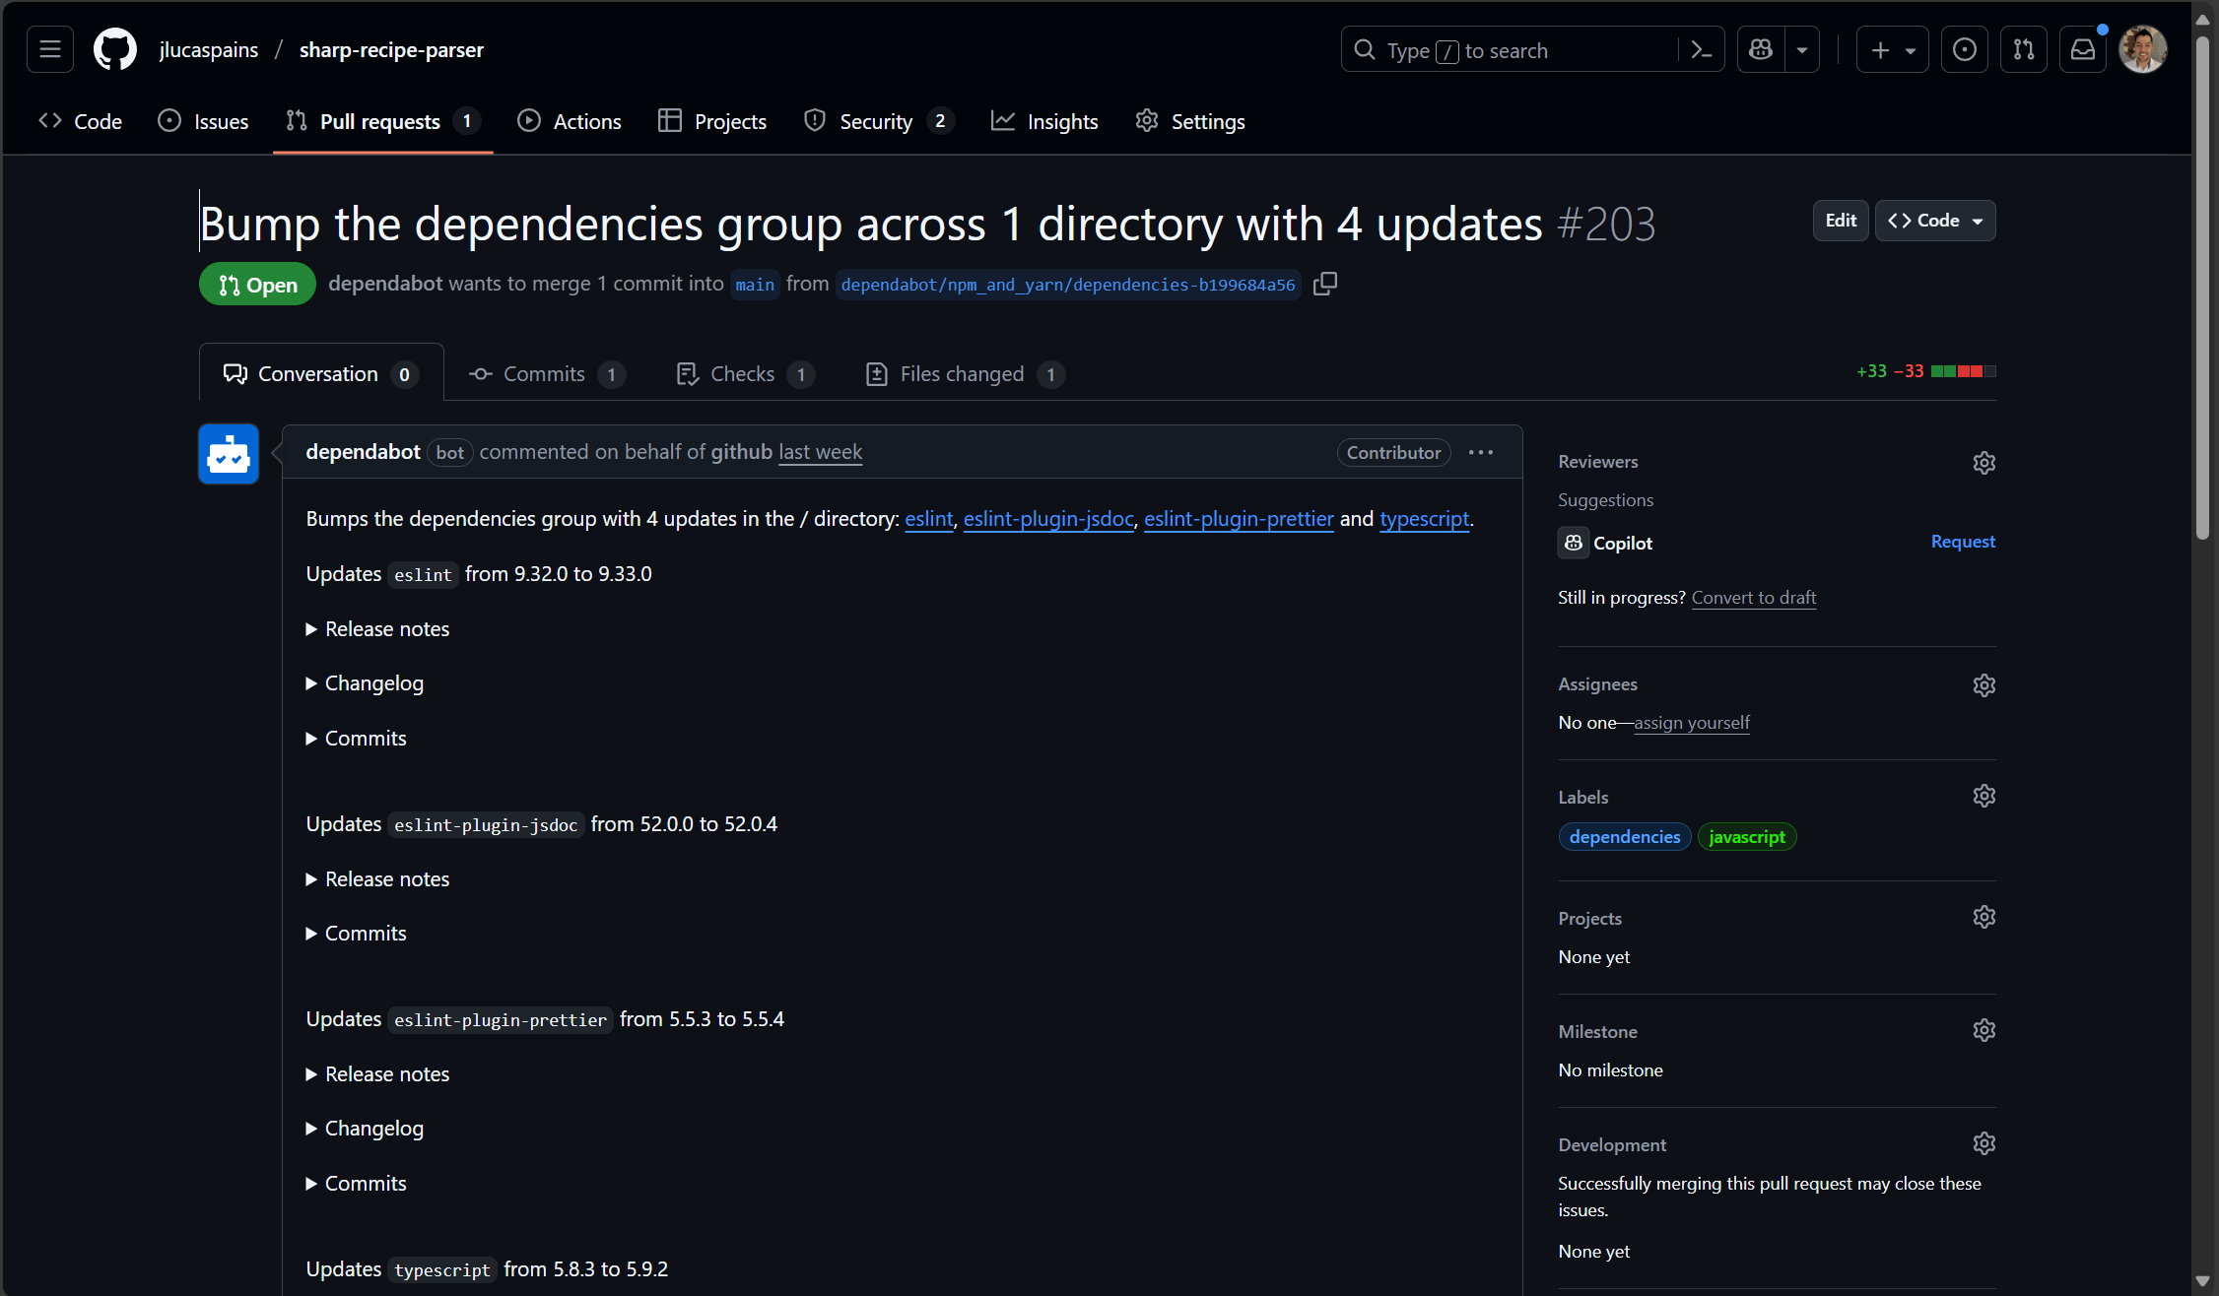Image resolution: width=2219 pixels, height=1296 pixels.
Task: Expand eslint Release notes
Action: tap(377, 629)
